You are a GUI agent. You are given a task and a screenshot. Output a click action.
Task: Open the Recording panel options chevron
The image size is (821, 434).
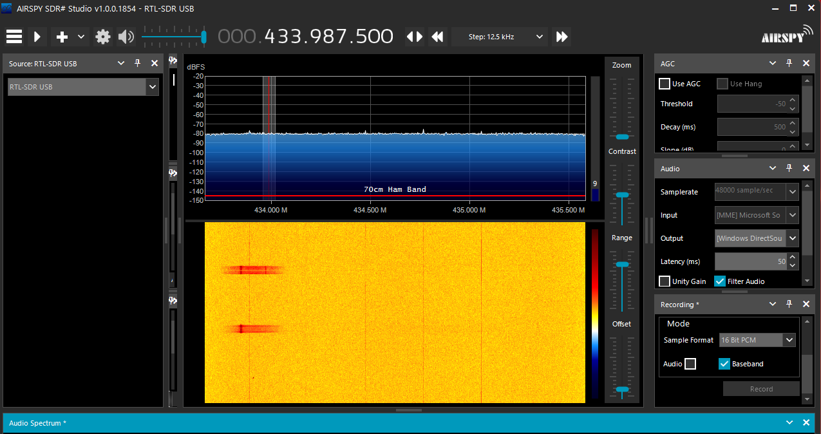click(x=773, y=305)
